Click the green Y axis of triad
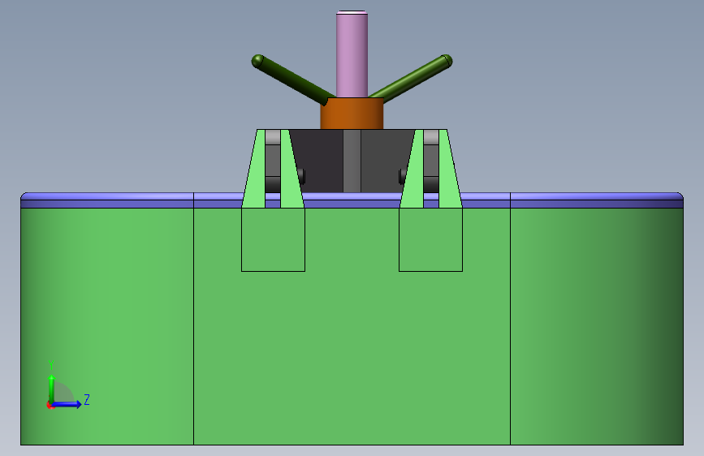 pyautogui.click(x=52, y=388)
